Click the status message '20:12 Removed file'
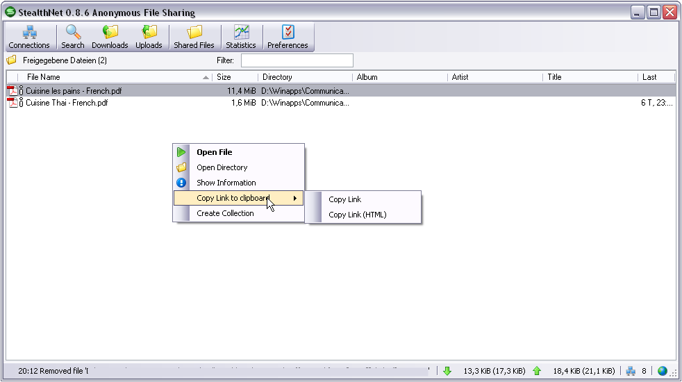 [x=53, y=371]
